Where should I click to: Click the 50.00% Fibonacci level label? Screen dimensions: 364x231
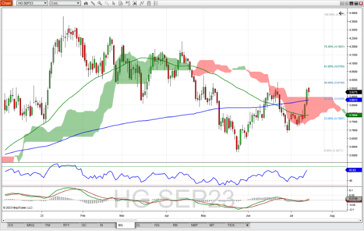(334, 83)
